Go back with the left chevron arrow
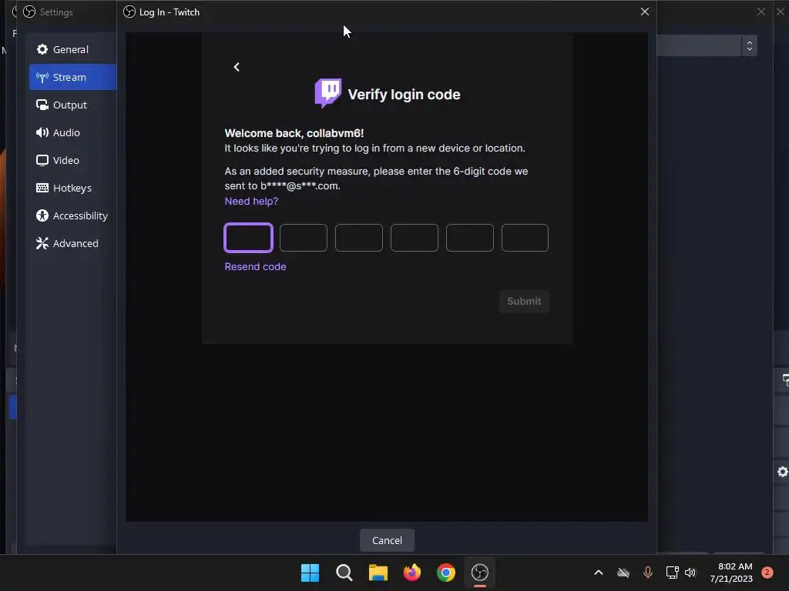 [237, 67]
